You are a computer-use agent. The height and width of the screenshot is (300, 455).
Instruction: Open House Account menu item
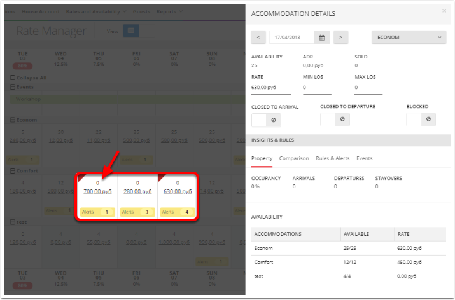[x=41, y=11]
